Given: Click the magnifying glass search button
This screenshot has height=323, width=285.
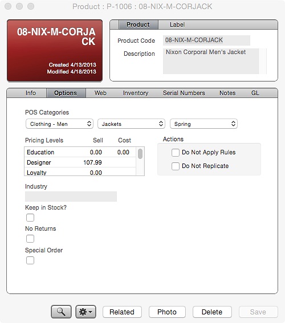Looking at the screenshot, I should 61,312.
